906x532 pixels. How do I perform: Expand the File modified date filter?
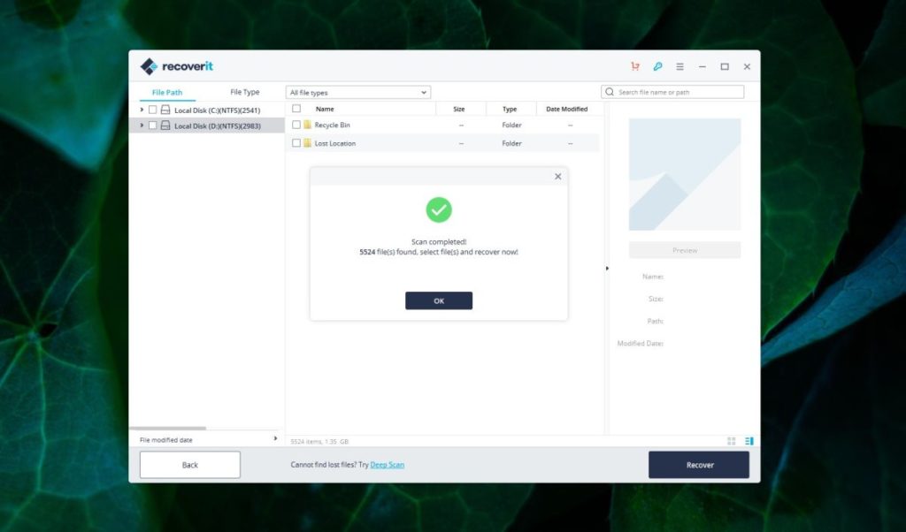tap(274, 438)
